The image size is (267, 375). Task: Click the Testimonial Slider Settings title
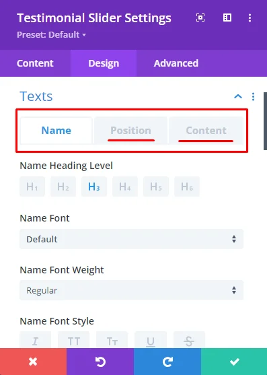pos(94,18)
